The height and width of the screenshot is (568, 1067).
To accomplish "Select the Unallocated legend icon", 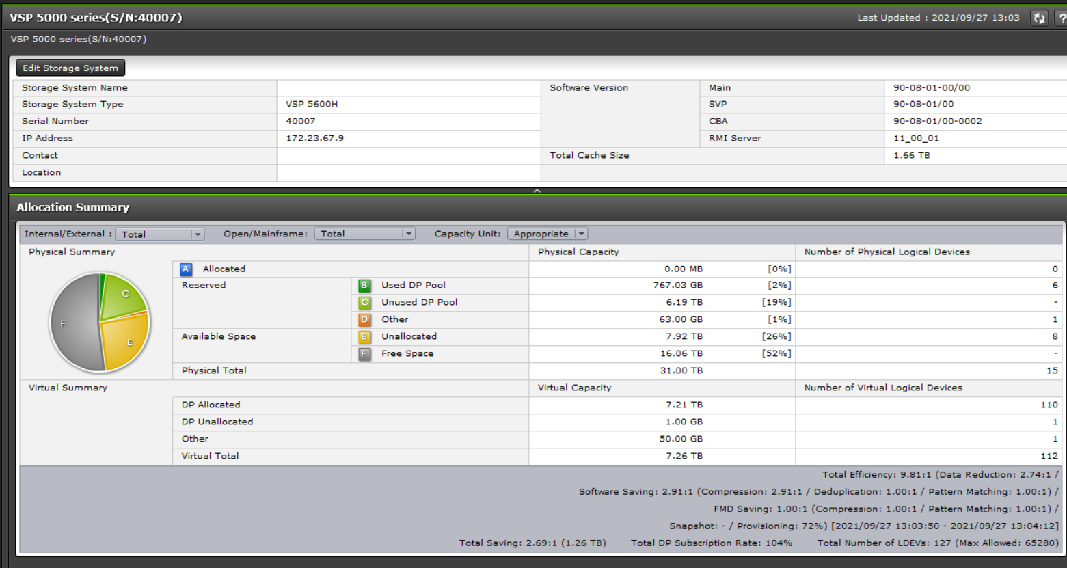I will (364, 336).
